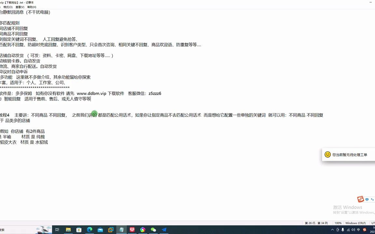The image size is (375, 234).
Task: Open Microsoft Store from the taskbar
Action: pos(79,230)
